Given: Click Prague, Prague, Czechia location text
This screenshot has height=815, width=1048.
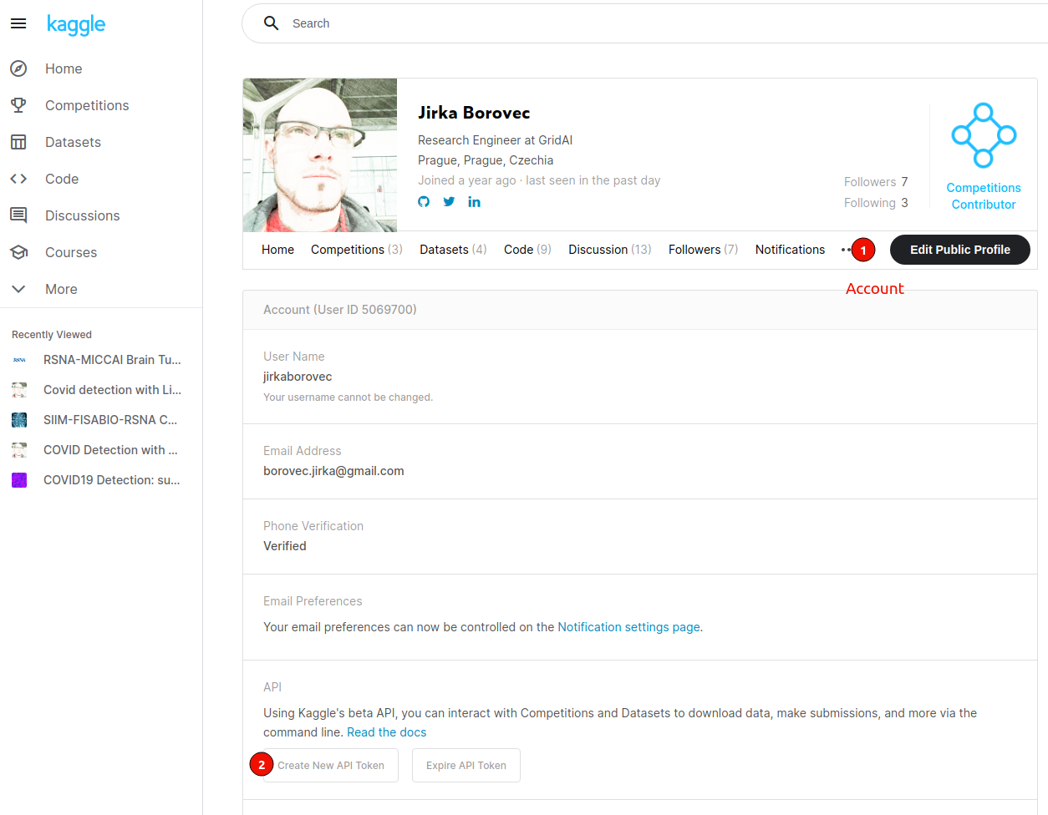Looking at the screenshot, I should [x=486, y=160].
